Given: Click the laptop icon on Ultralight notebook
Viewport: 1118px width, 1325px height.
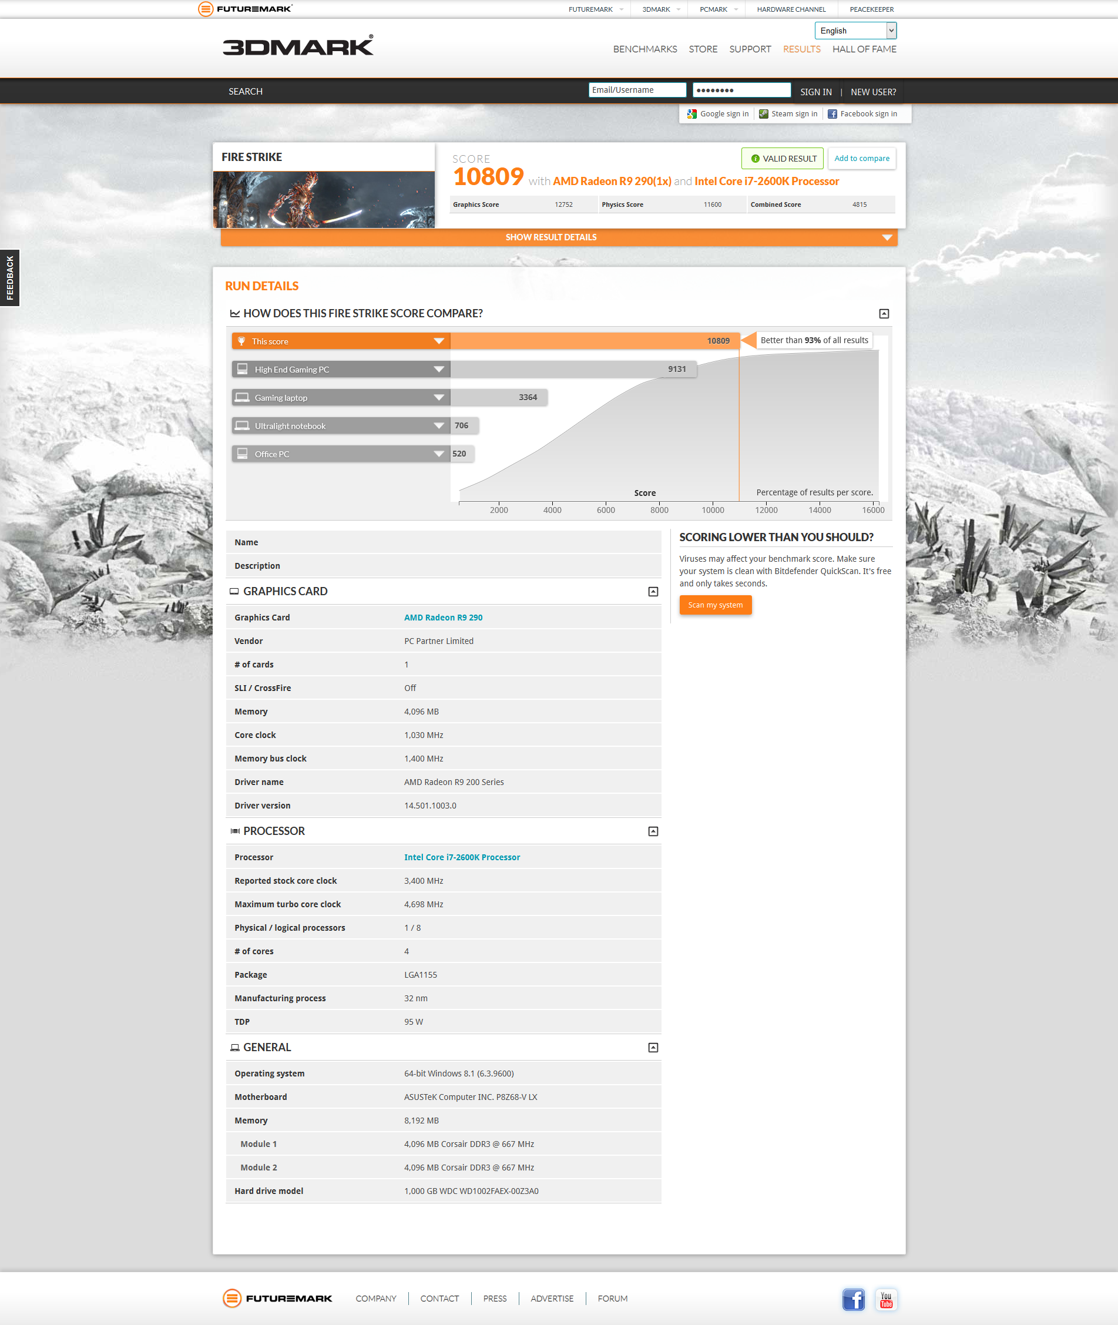Looking at the screenshot, I should 242,425.
